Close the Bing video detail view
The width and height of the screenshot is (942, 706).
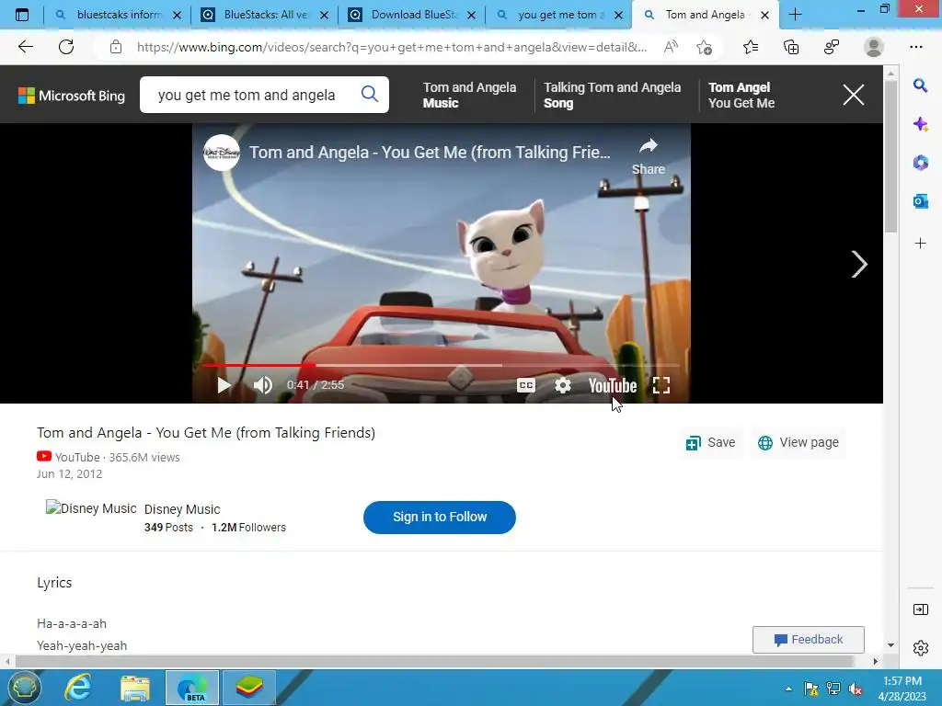(853, 95)
